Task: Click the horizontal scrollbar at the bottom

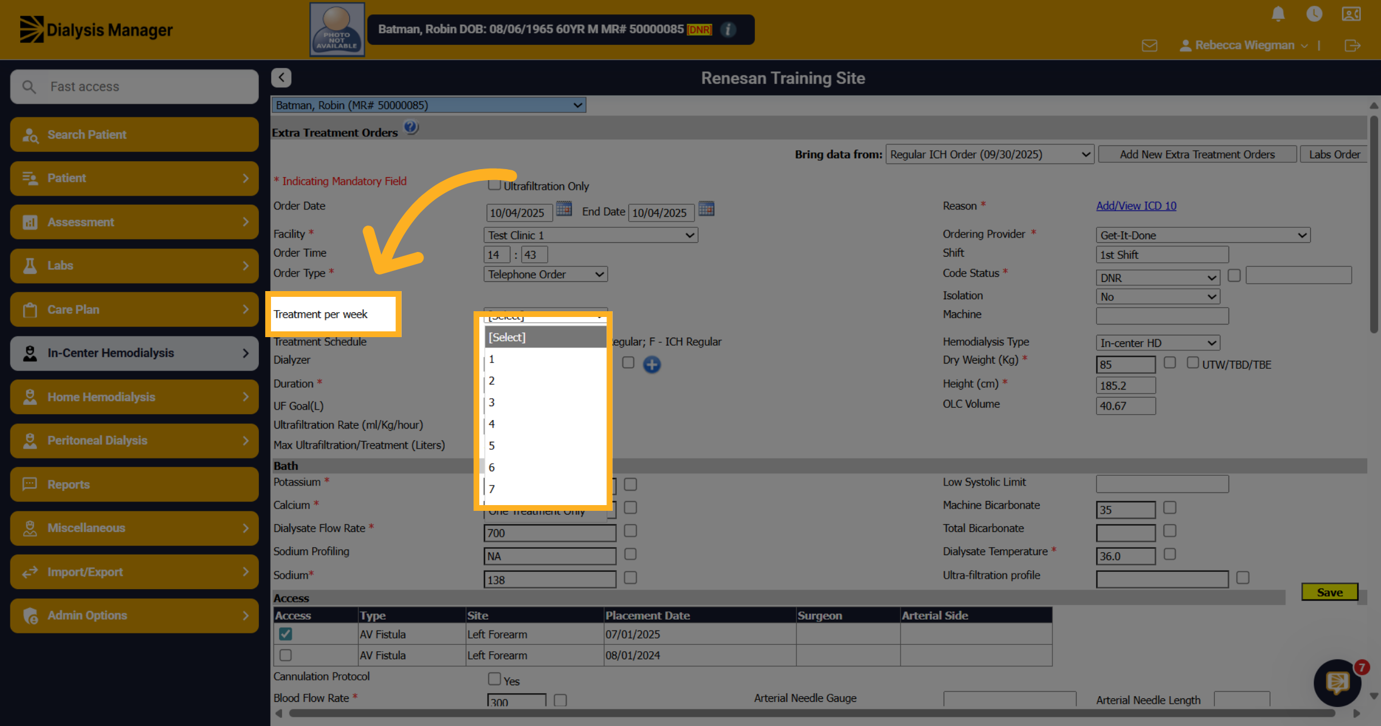Action: 811,713
